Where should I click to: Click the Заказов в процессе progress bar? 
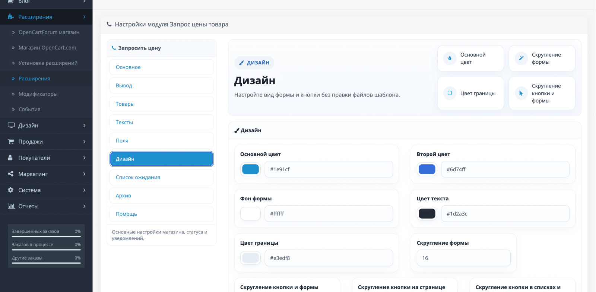[x=46, y=250]
